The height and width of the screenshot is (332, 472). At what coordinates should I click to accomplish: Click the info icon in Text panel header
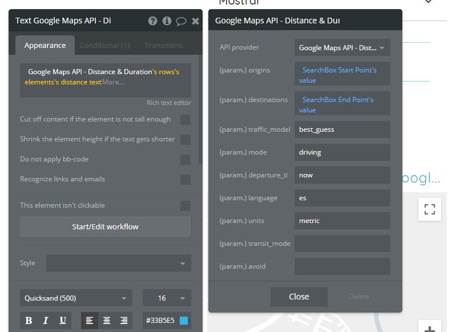(x=167, y=21)
